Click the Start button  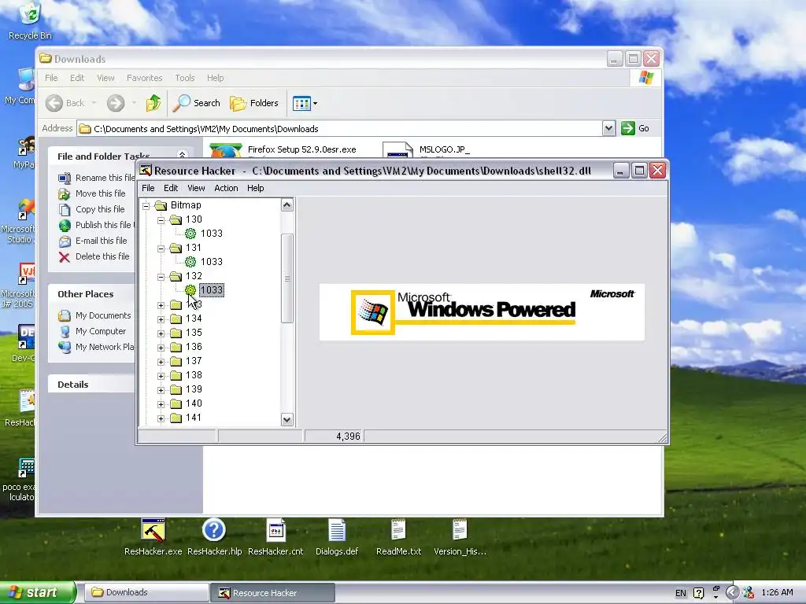pos(37,593)
